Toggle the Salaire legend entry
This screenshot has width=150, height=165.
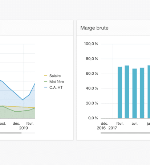coord(52,76)
